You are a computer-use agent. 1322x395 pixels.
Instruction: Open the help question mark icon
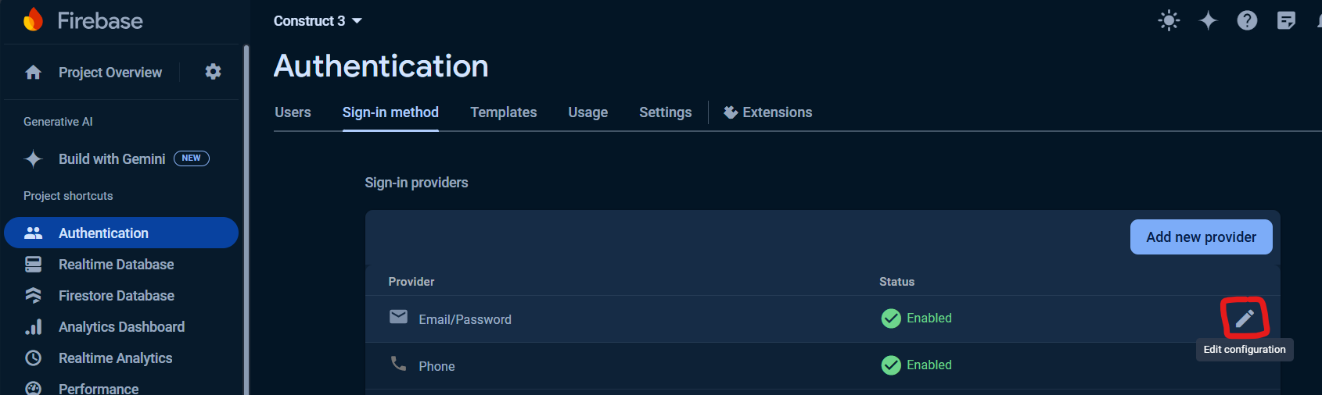[1247, 20]
